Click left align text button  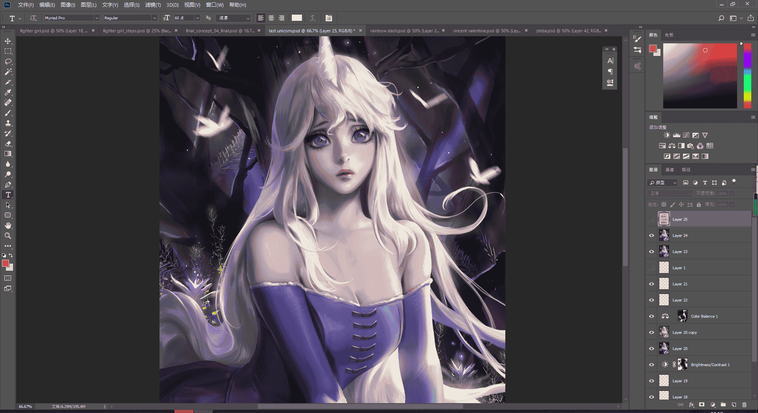pos(261,18)
